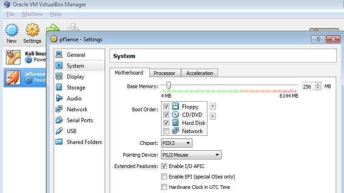The height and width of the screenshot is (193, 344).
Task: Open the Chipset PIIX3 dropdown
Action: pyautogui.click(x=177, y=143)
